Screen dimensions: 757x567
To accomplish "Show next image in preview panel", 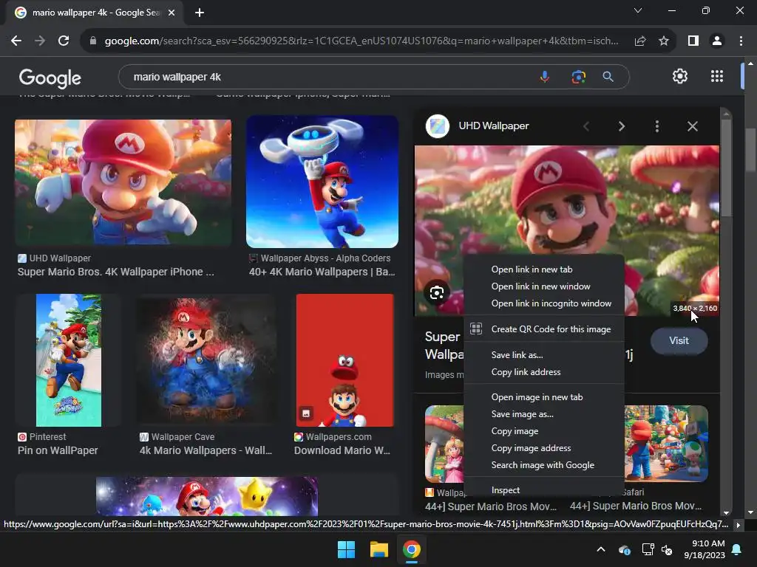I will click(621, 126).
